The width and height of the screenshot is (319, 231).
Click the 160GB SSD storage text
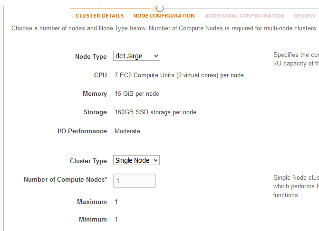point(155,112)
